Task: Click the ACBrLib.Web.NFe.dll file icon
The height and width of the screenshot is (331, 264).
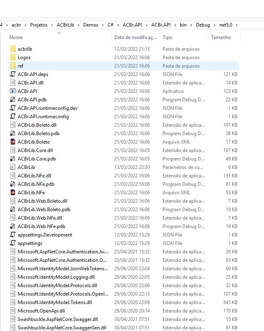Action: (13, 218)
